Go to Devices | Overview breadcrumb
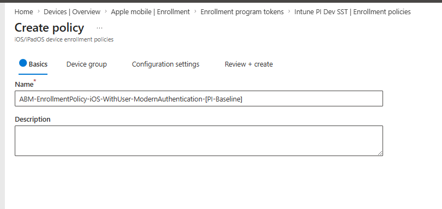442x209 pixels. [x=72, y=12]
